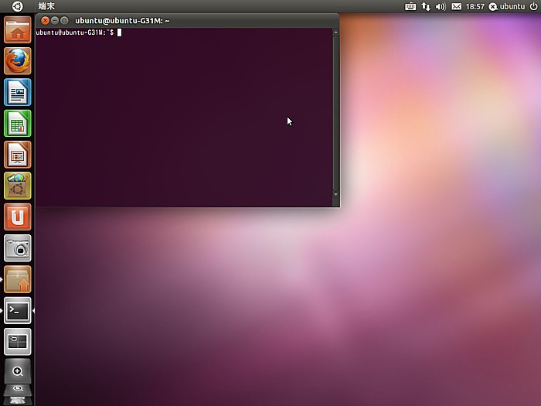Click the 端末 application menu title
The width and height of the screenshot is (541, 406).
point(46,6)
